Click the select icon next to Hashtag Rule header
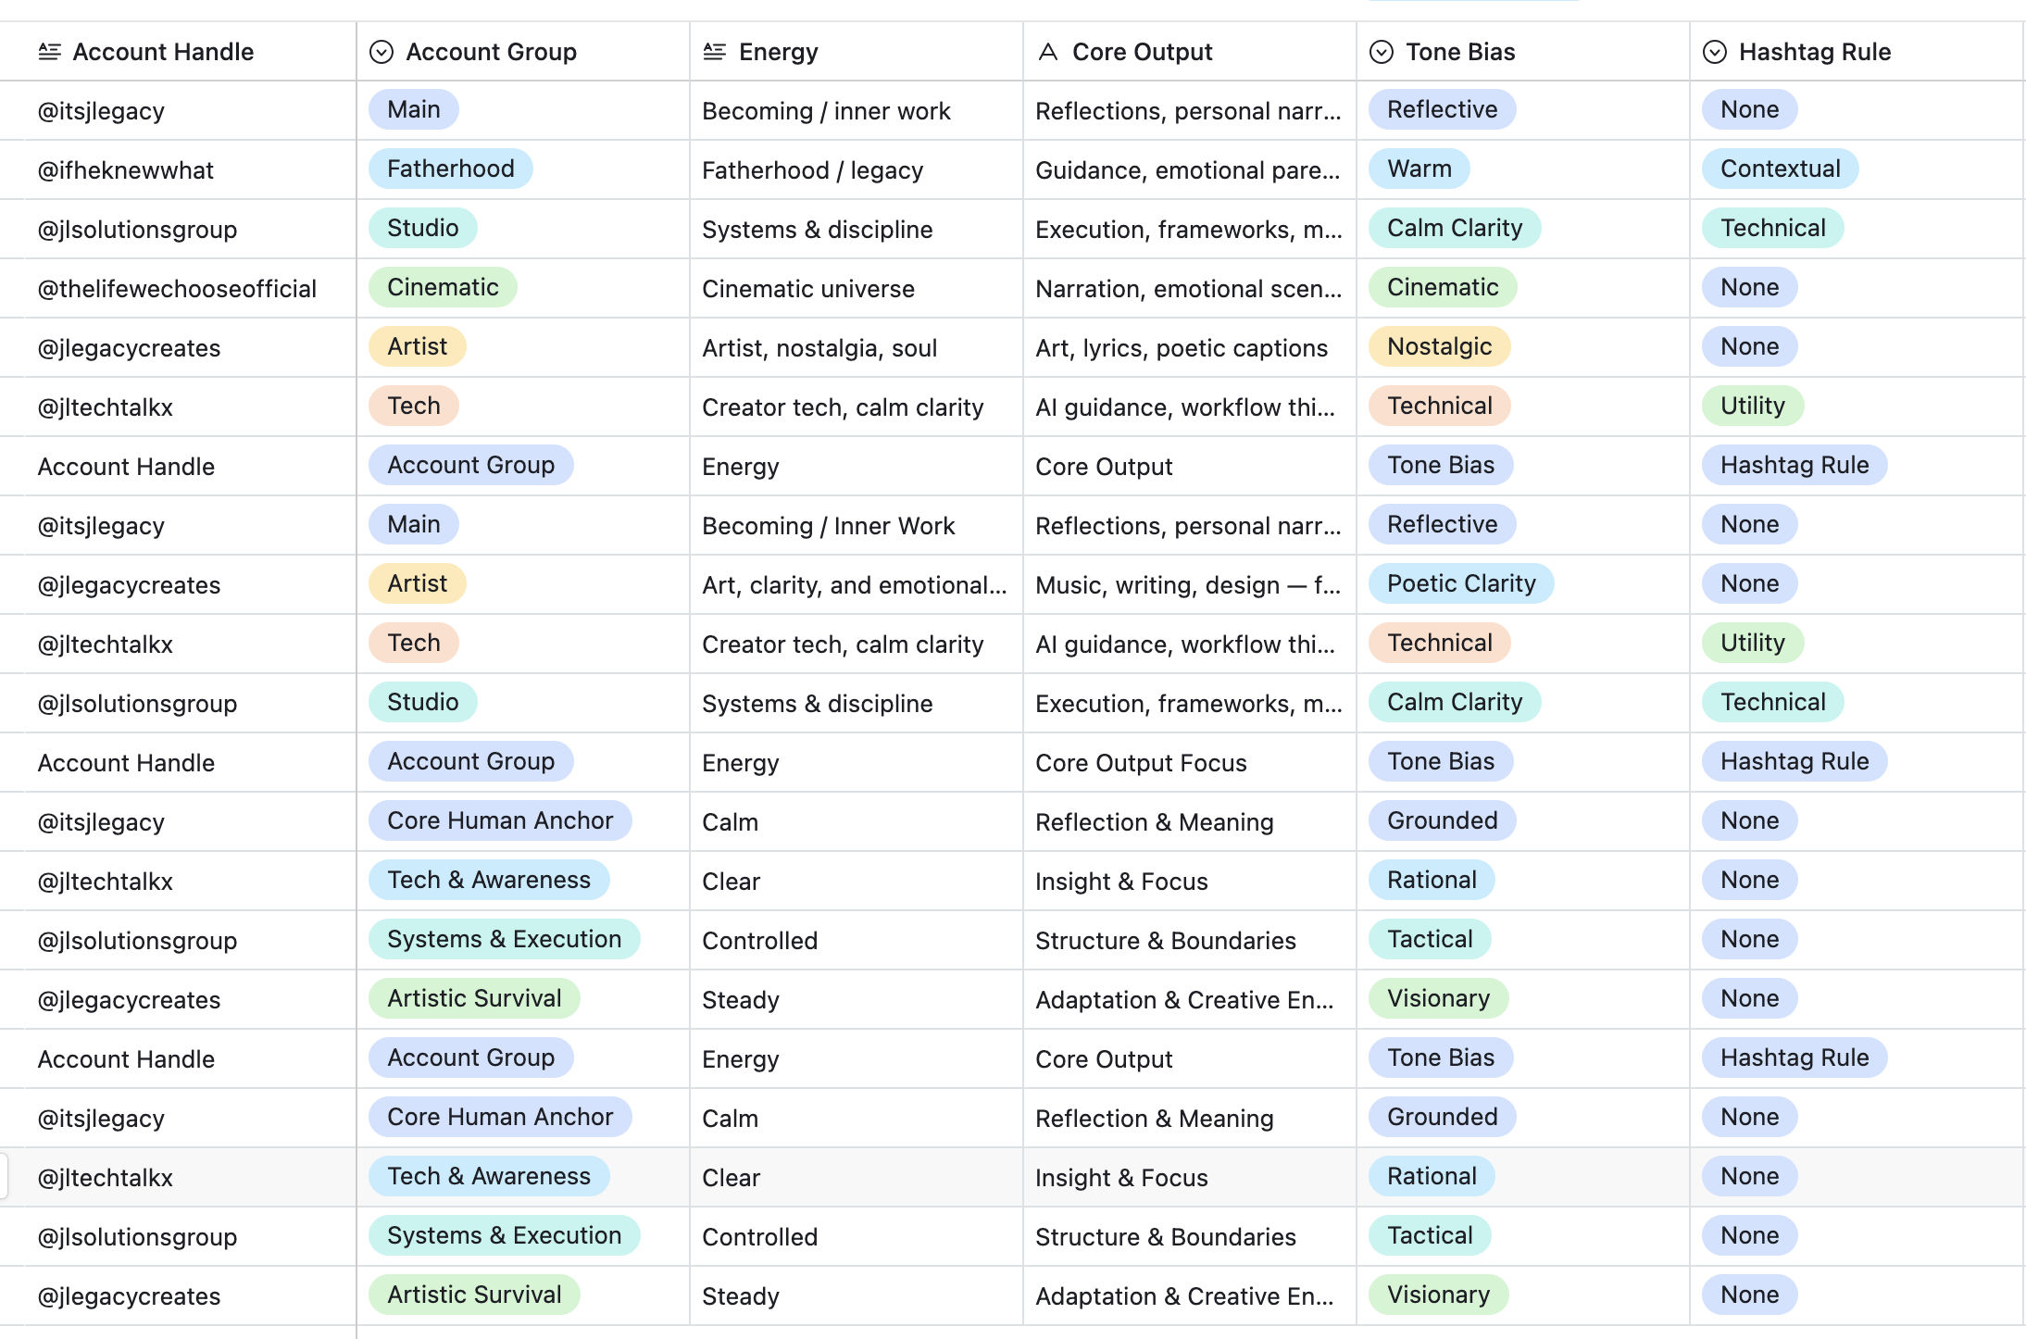This screenshot has width=2026, height=1339. click(1716, 51)
